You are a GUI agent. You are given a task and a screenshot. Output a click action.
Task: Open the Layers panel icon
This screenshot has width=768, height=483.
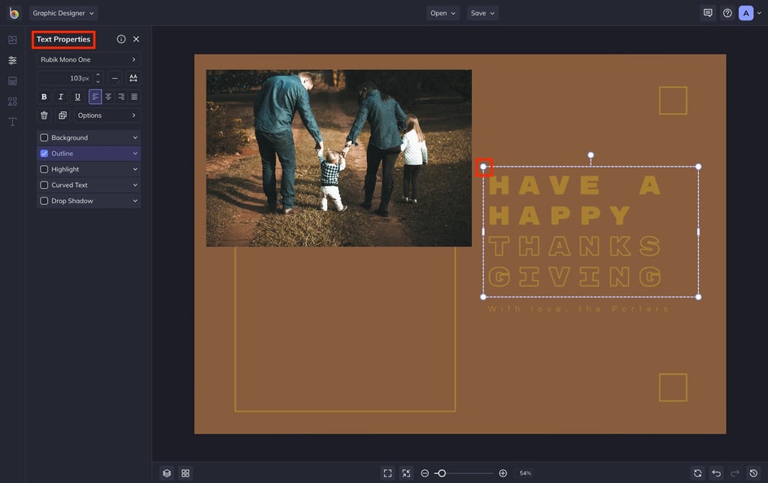point(167,473)
